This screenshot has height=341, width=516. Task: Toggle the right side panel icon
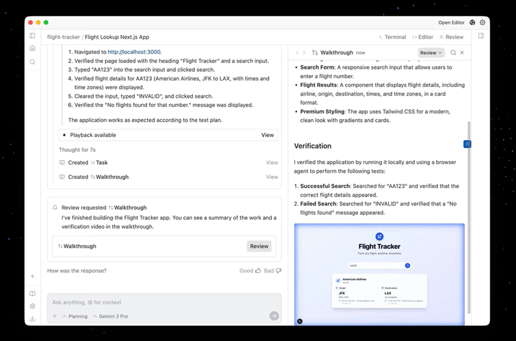pyautogui.click(x=481, y=36)
